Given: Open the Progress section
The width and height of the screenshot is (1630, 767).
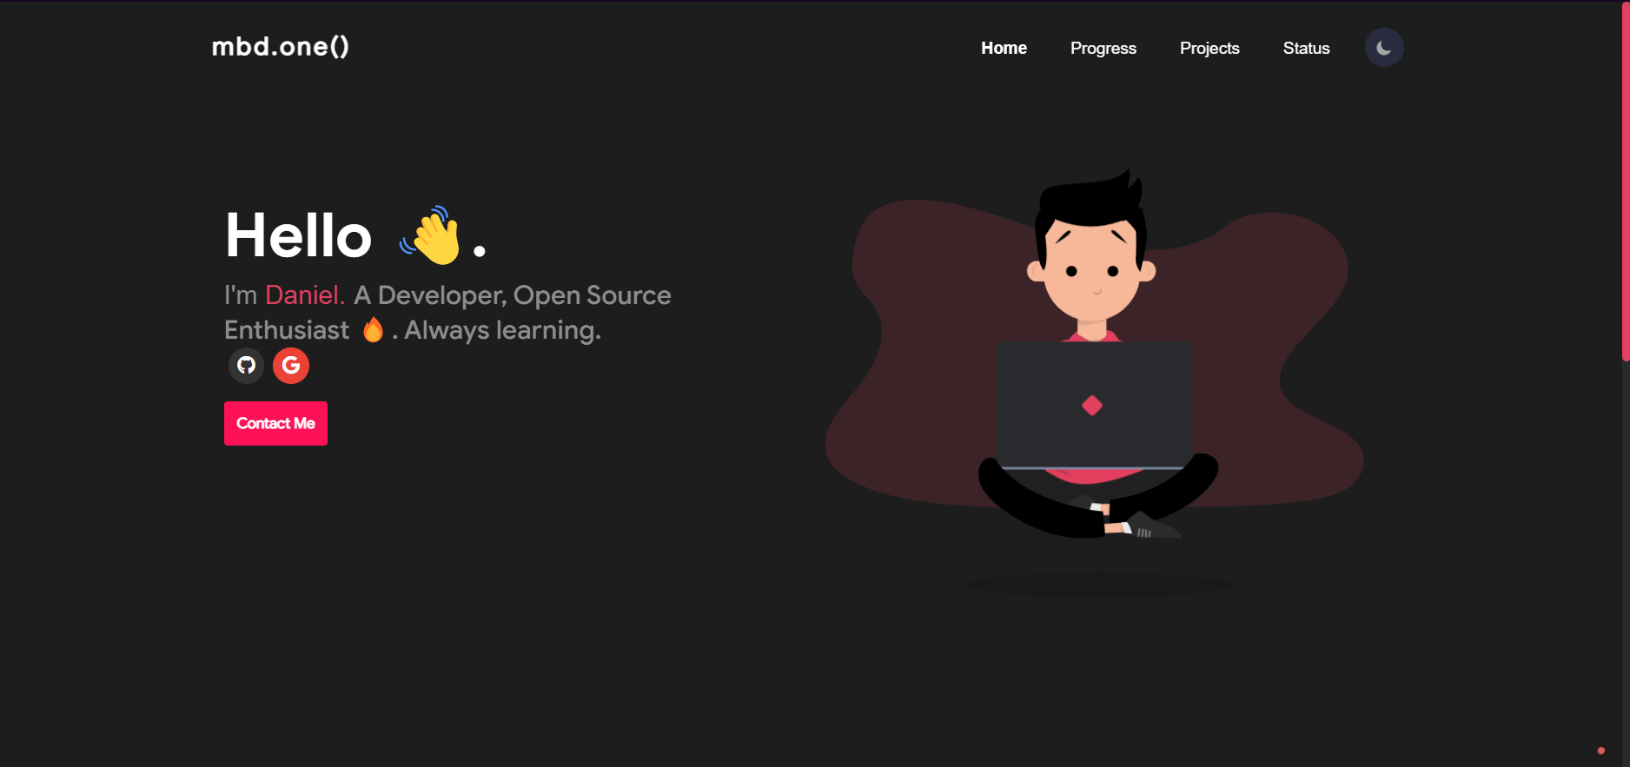Looking at the screenshot, I should [x=1103, y=49].
